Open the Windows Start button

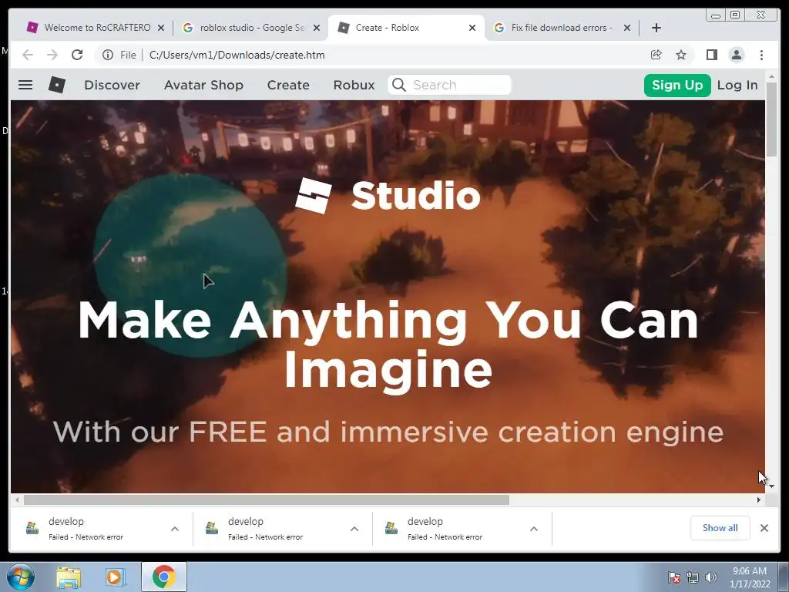click(21, 577)
